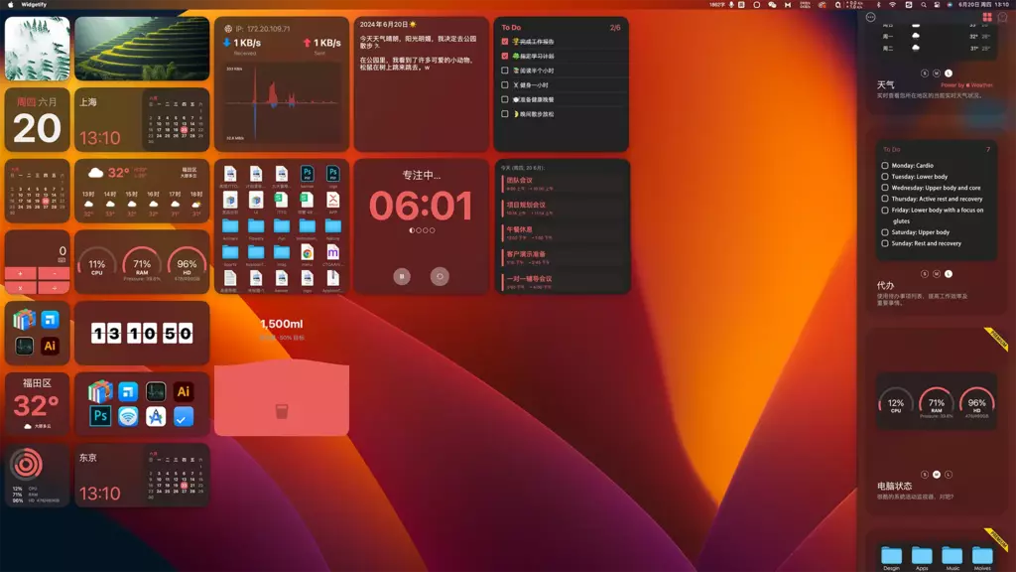Open the App Store icon in launcher
Viewport: 1016px width, 572px height.
click(155, 417)
